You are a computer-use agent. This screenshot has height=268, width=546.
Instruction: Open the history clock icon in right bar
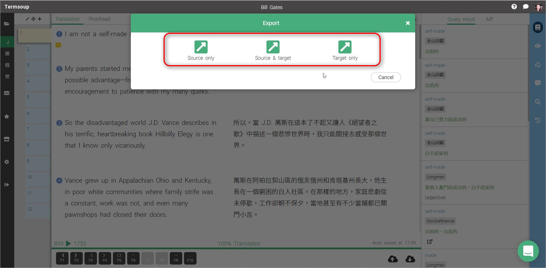(537, 120)
